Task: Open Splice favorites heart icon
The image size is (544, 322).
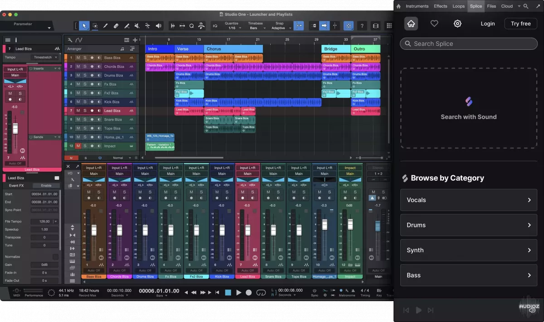Action: 434,24
